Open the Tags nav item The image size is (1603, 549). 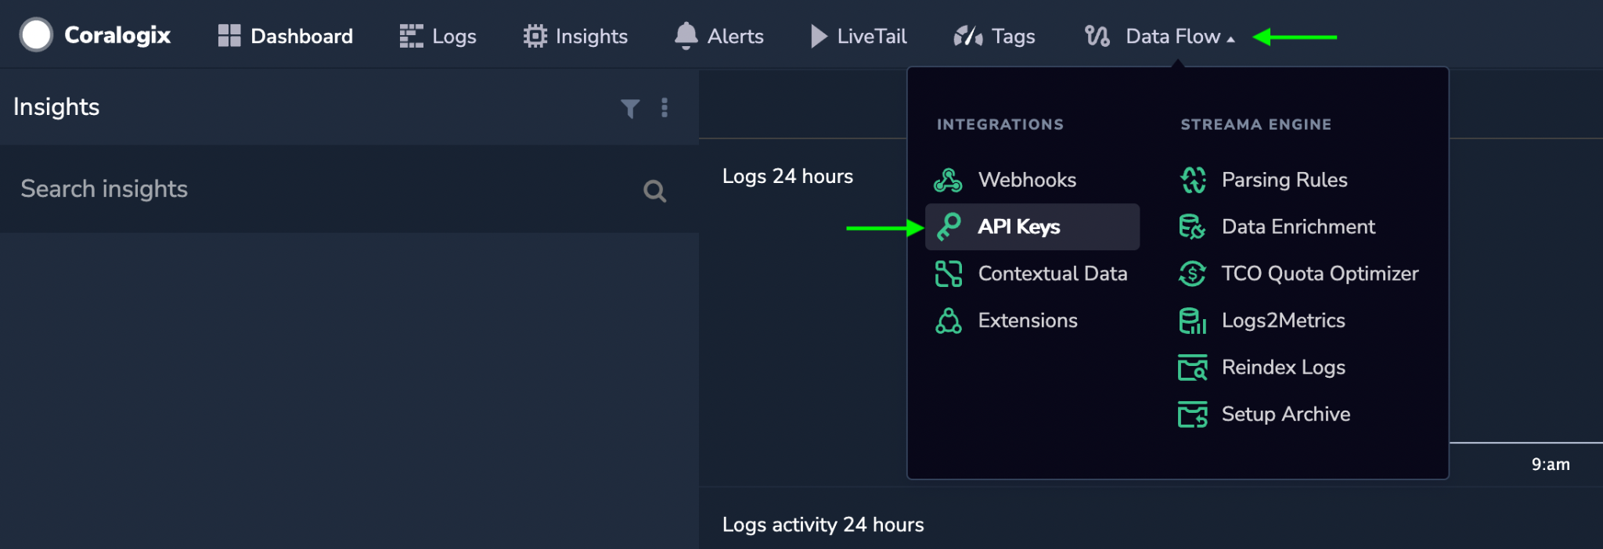[x=1014, y=37]
